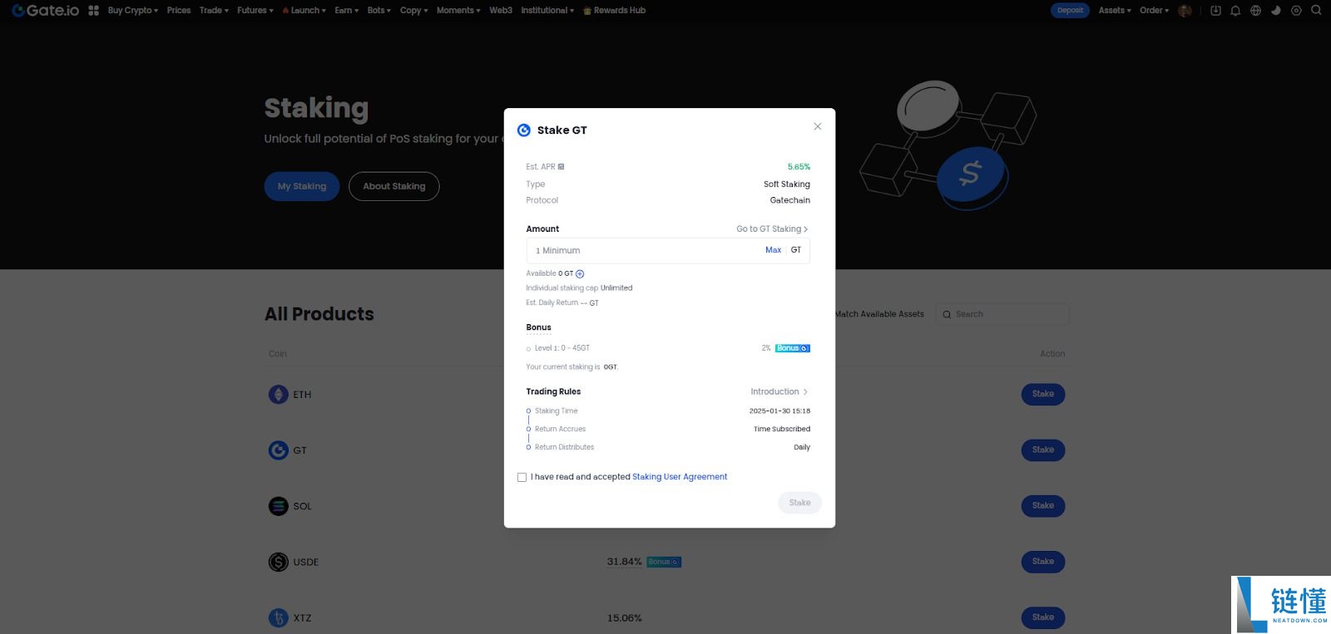Click the GT coin icon in products list
Image resolution: width=1331 pixels, height=634 pixels.
click(279, 450)
